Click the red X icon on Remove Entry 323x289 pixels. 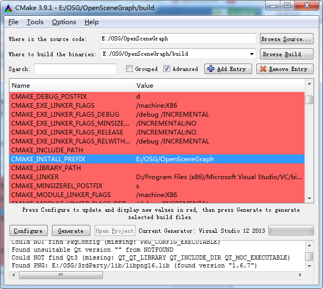(x=263, y=69)
